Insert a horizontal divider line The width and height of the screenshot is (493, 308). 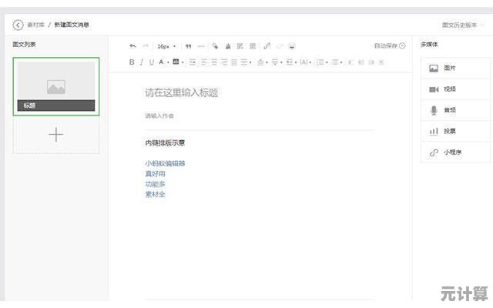[x=201, y=46]
